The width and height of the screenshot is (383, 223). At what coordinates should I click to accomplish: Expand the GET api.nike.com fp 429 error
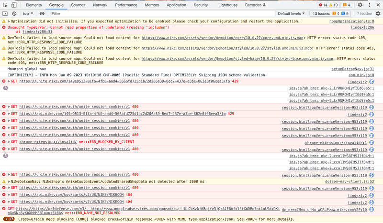[9, 114]
